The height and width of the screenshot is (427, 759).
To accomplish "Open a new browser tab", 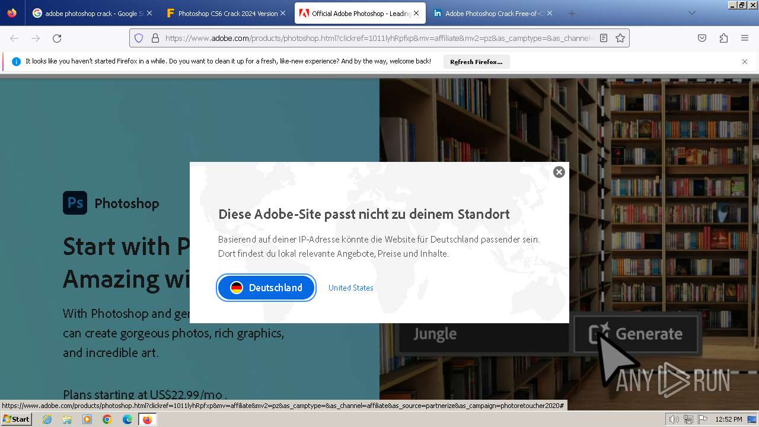I will pos(572,13).
